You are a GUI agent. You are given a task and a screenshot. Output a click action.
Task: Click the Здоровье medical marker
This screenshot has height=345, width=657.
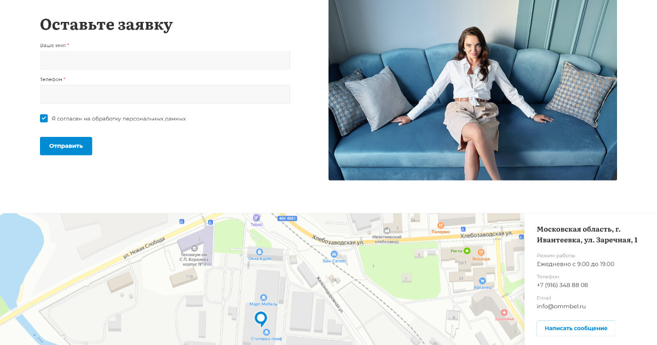(504, 312)
